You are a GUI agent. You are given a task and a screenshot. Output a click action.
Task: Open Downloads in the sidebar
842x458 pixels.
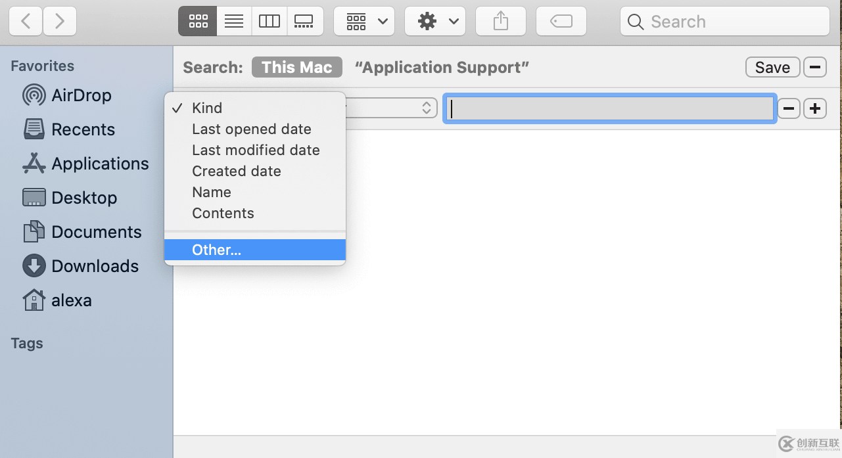[x=95, y=266]
